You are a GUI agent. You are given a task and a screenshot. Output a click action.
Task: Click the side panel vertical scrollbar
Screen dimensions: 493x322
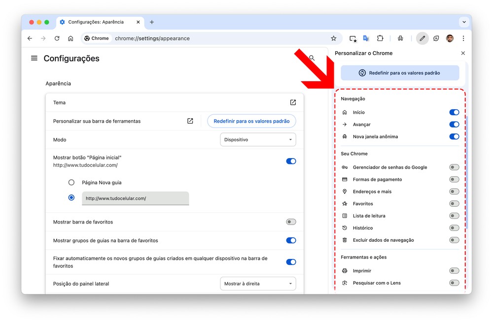pyautogui.click(x=467, y=172)
